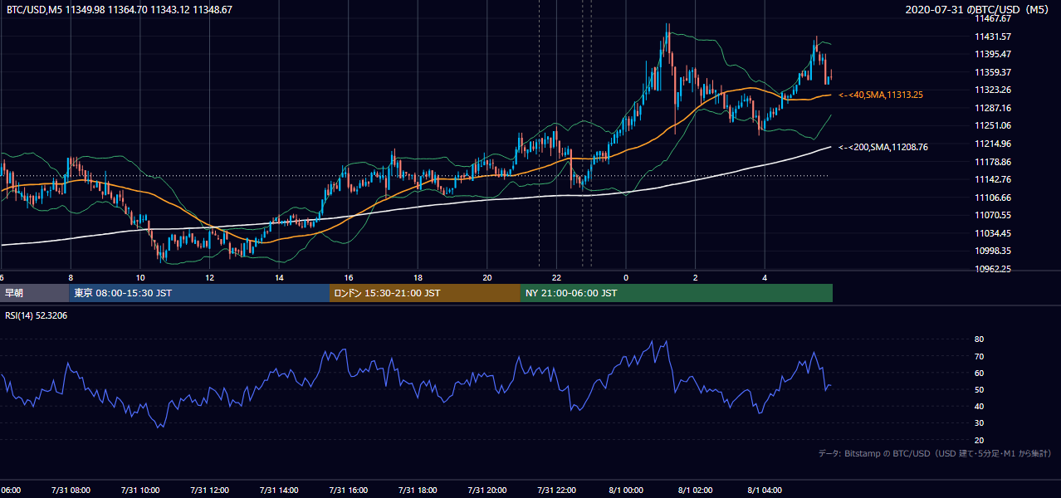Image resolution: width=1061 pixels, height=498 pixels.
Task: Click RSI axis level 50
Action: click(980, 389)
